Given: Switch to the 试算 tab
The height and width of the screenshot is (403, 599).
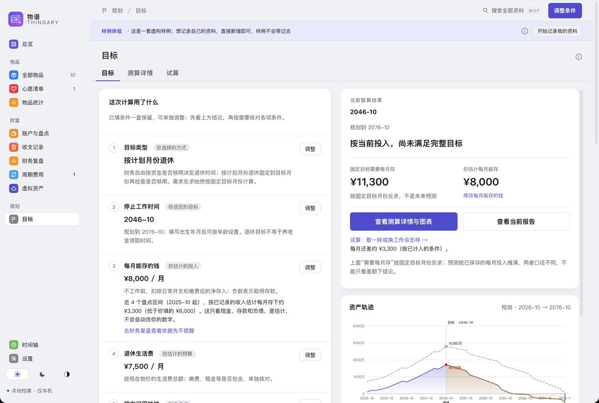Looking at the screenshot, I should point(173,73).
